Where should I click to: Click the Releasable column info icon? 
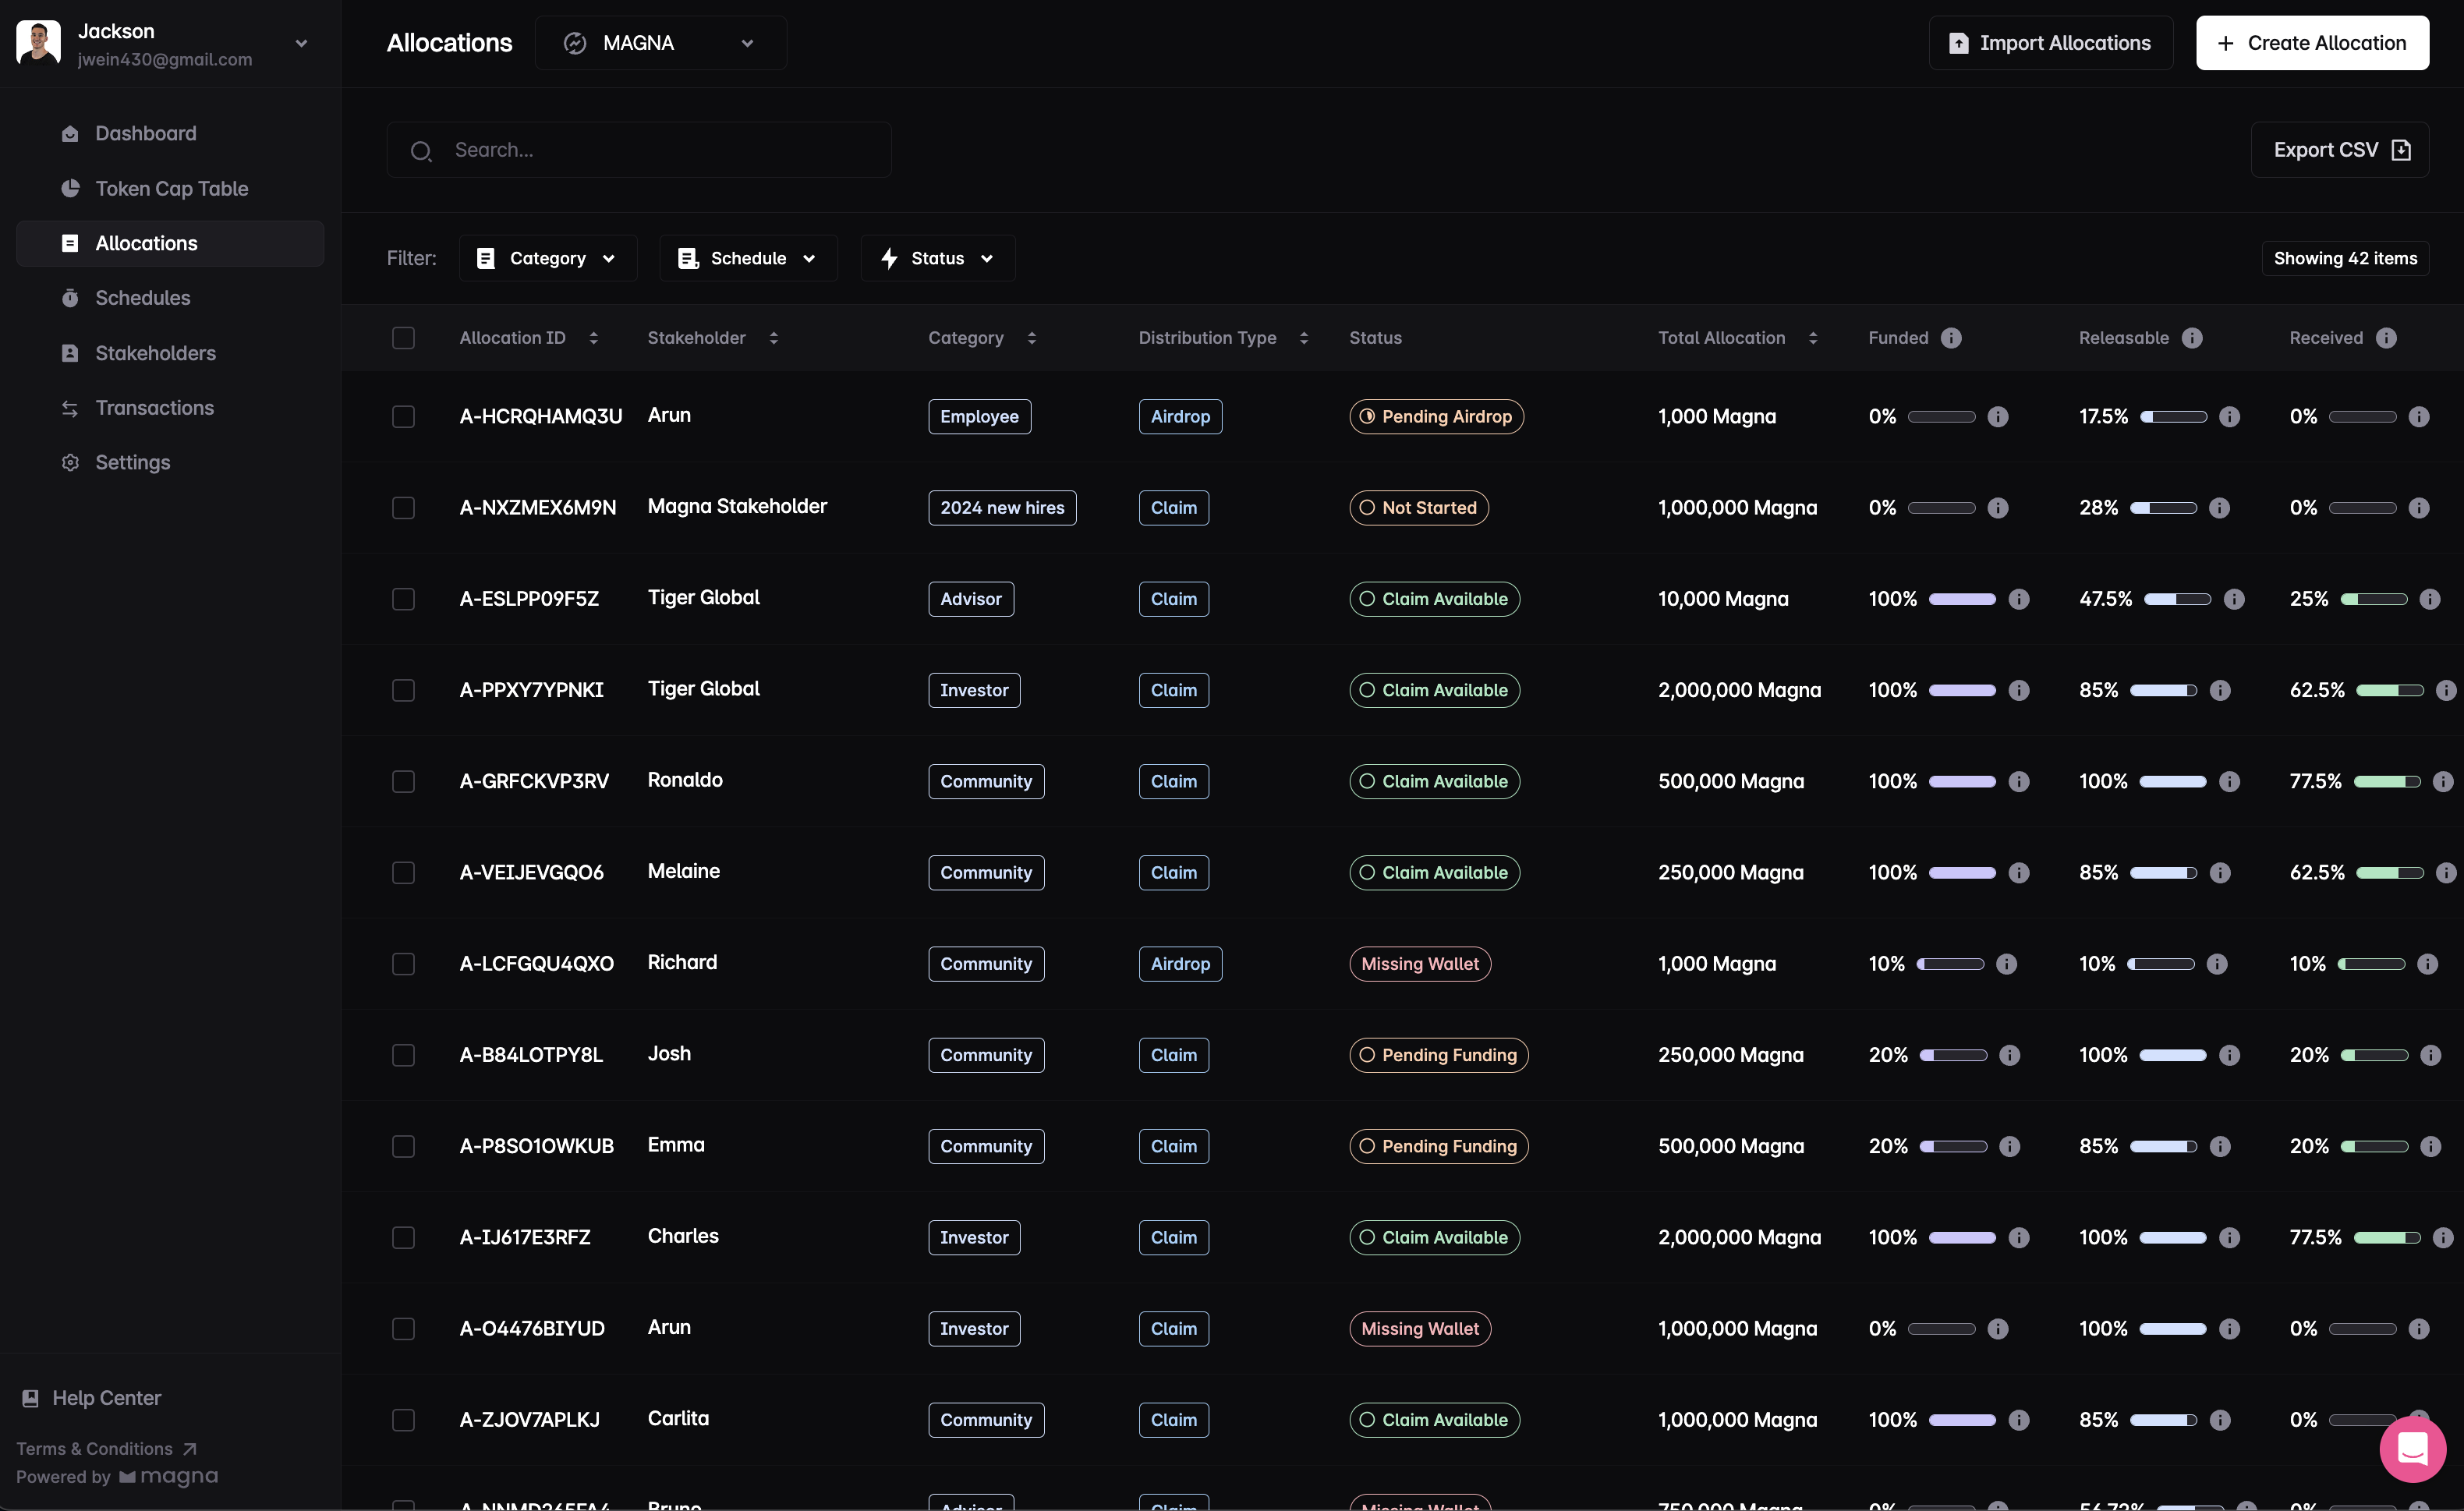tap(2191, 338)
